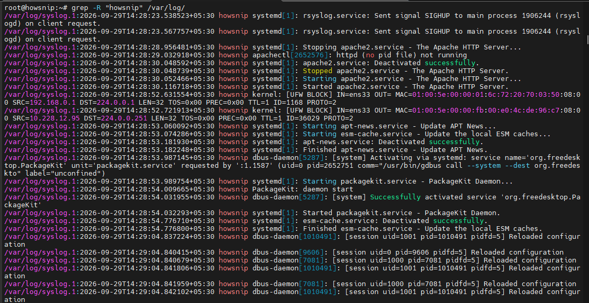The width and height of the screenshot is (589, 303).
Task: Click 'Started apache2.service' log message
Action: coord(405,86)
